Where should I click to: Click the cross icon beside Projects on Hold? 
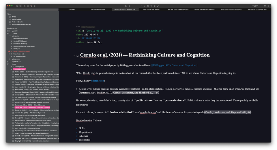click(x=9, y=54)
